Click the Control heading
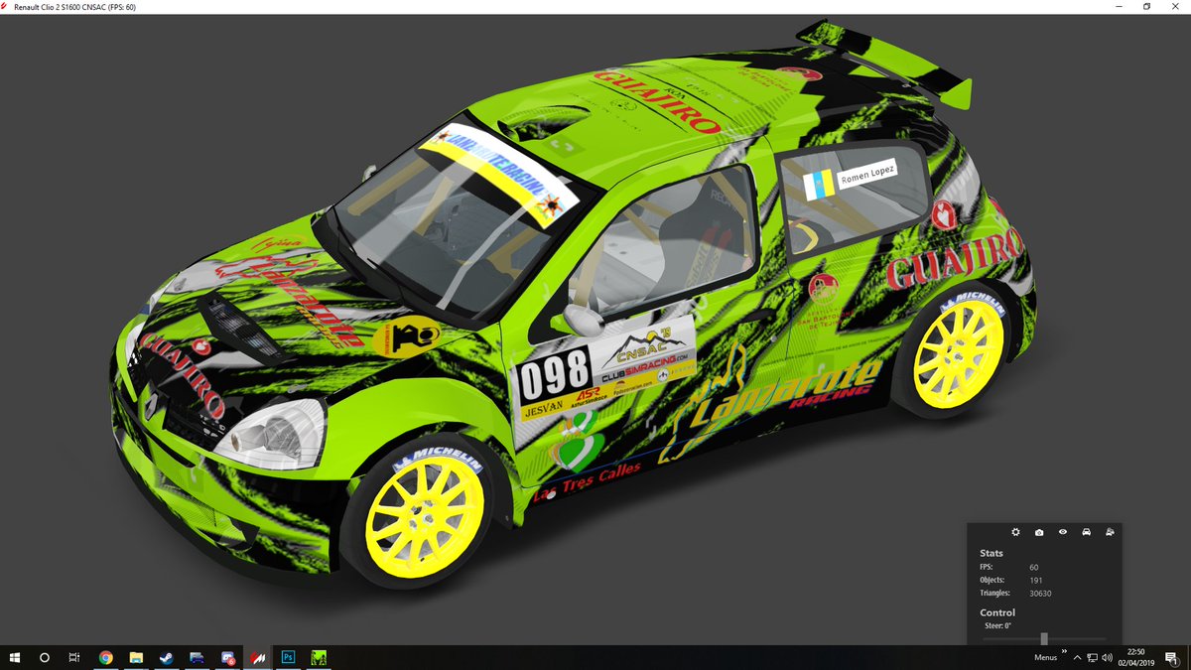Image resolution: width=1191 pixels, height=670 pixels. [x=997, y=612]
